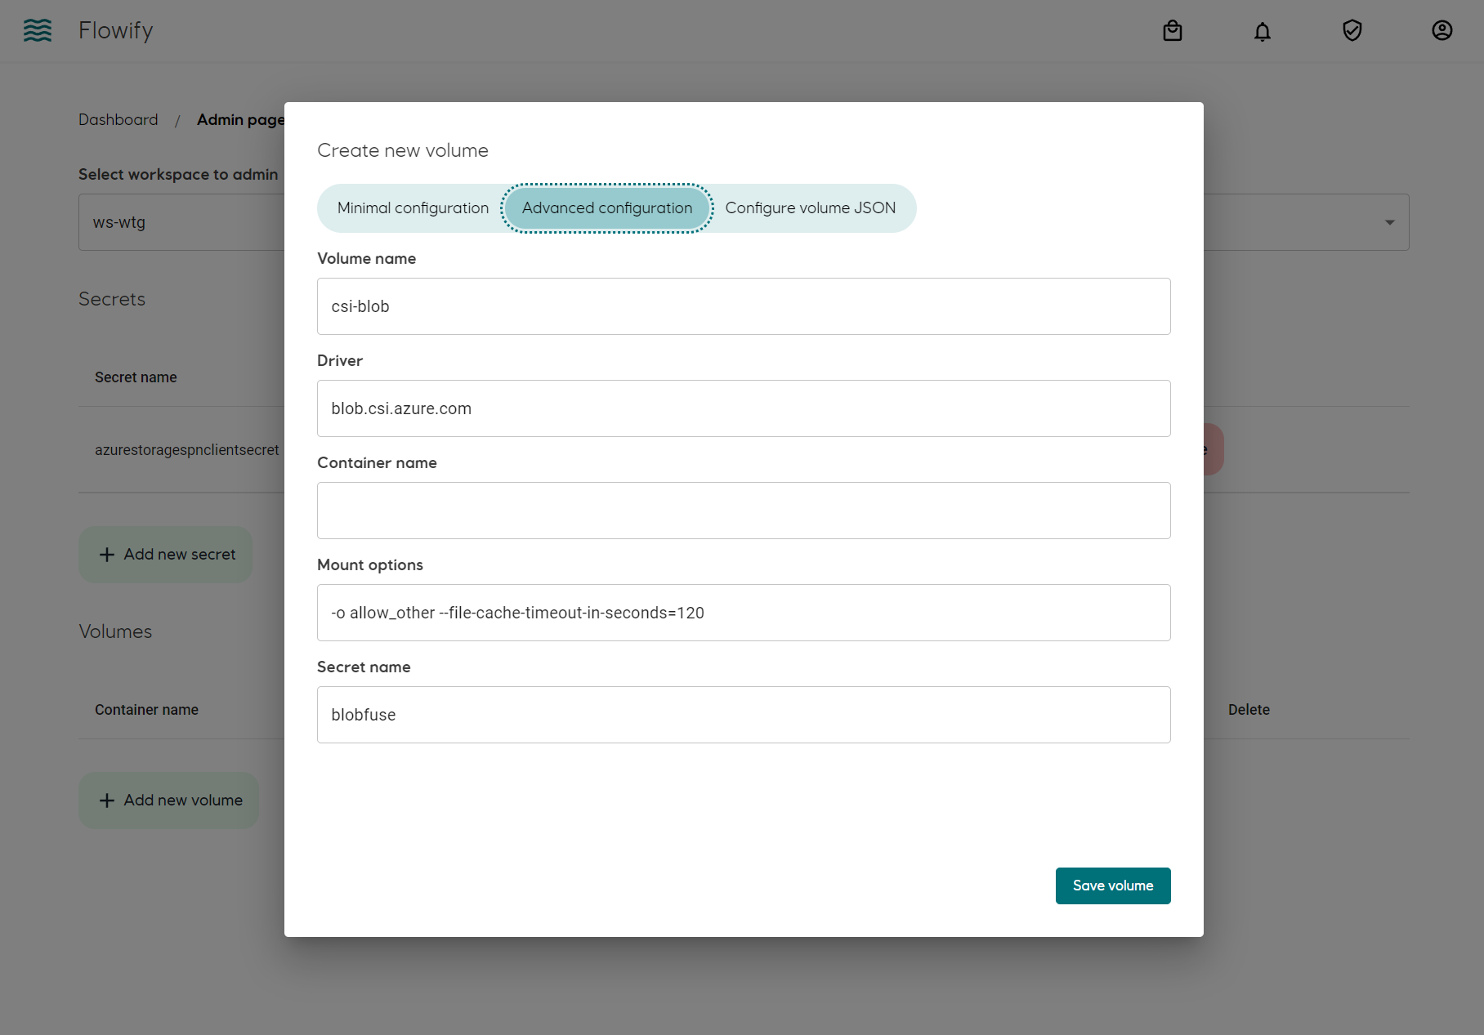Open the ws-wtg workspace selector
This screenshot has height=1035, width=1484.
click(744, 222)
